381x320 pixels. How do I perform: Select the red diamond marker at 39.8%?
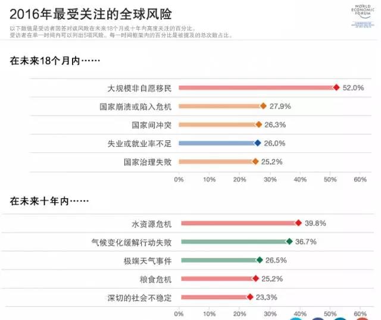[x=298, y=223]
